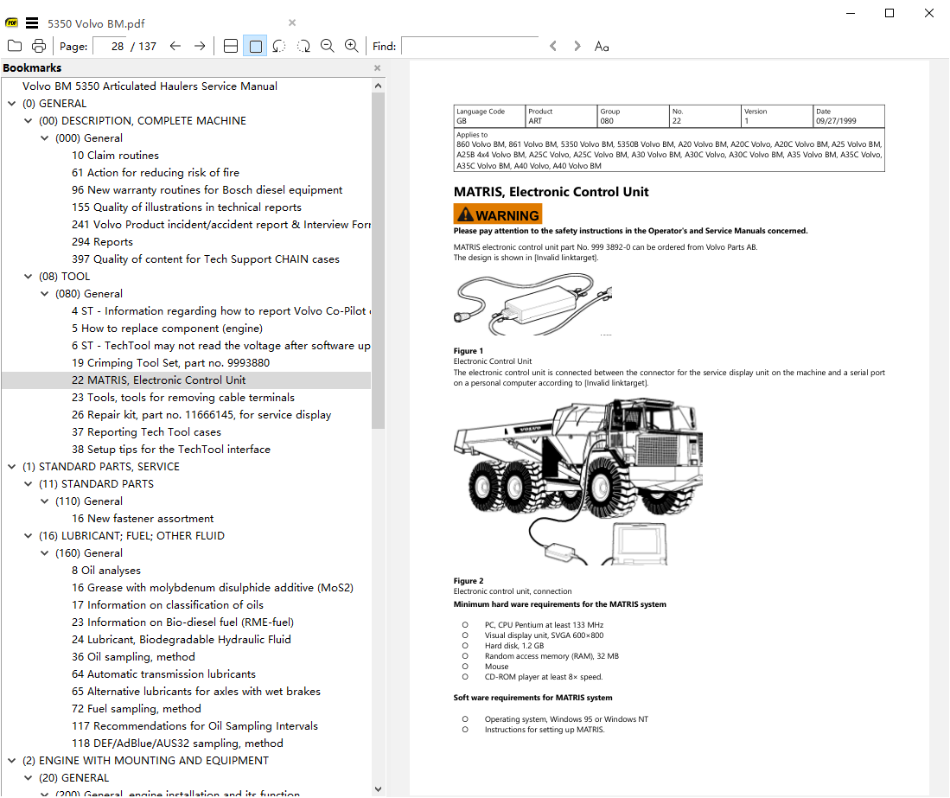This screenshot has height=798, width=950.
Task: Open bookmark 10 Claim routines
Action: tap(115, 155)
